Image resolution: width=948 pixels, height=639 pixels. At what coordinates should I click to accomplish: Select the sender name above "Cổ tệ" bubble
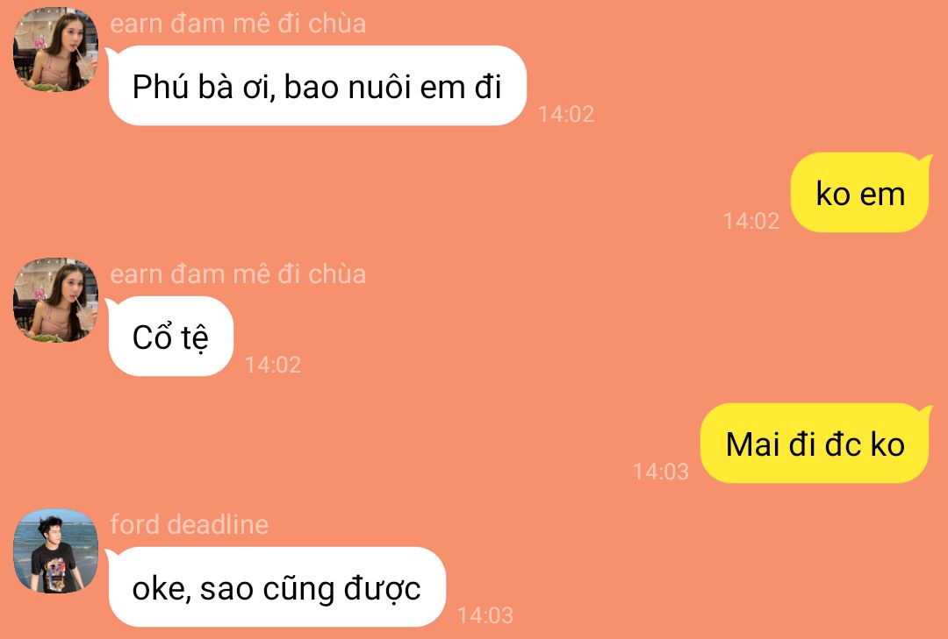click(238, 274)
